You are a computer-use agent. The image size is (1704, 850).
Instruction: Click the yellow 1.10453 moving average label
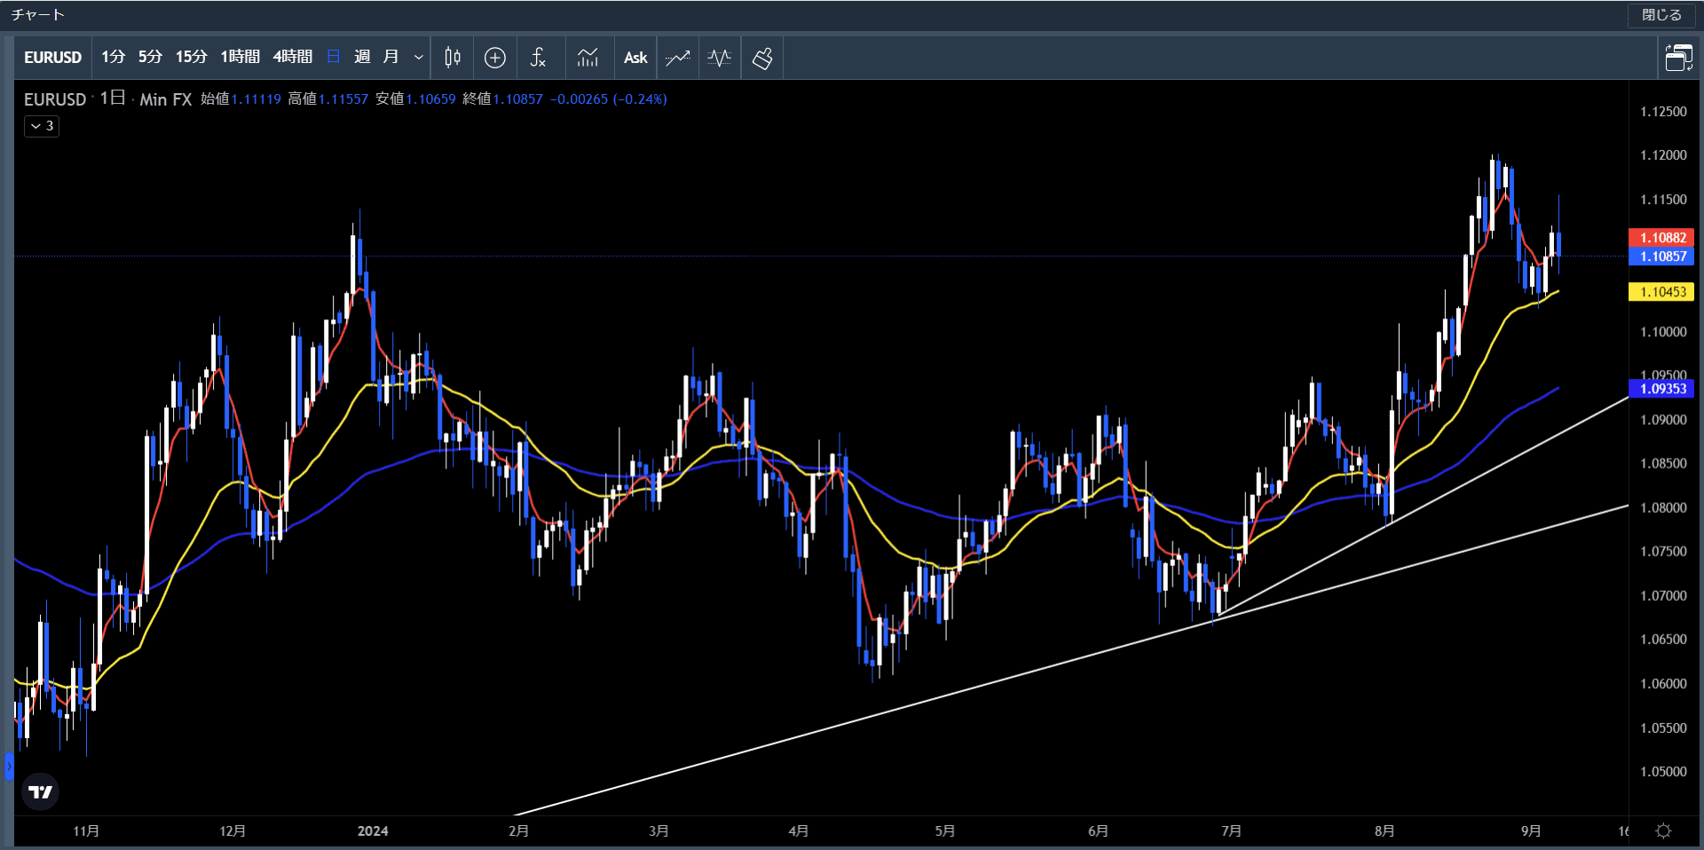1661,292
